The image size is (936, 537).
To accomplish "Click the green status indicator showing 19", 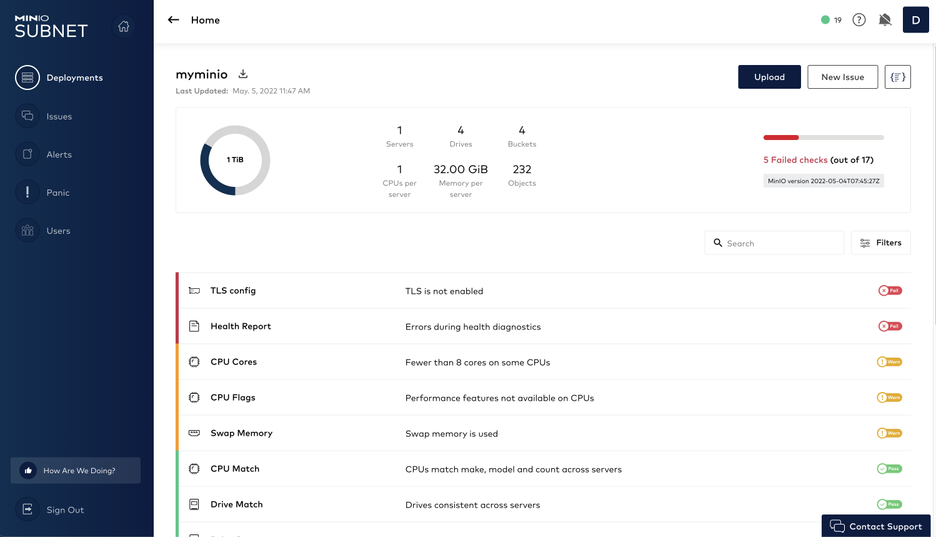I will pyautogui.click(x=830, y=20).
